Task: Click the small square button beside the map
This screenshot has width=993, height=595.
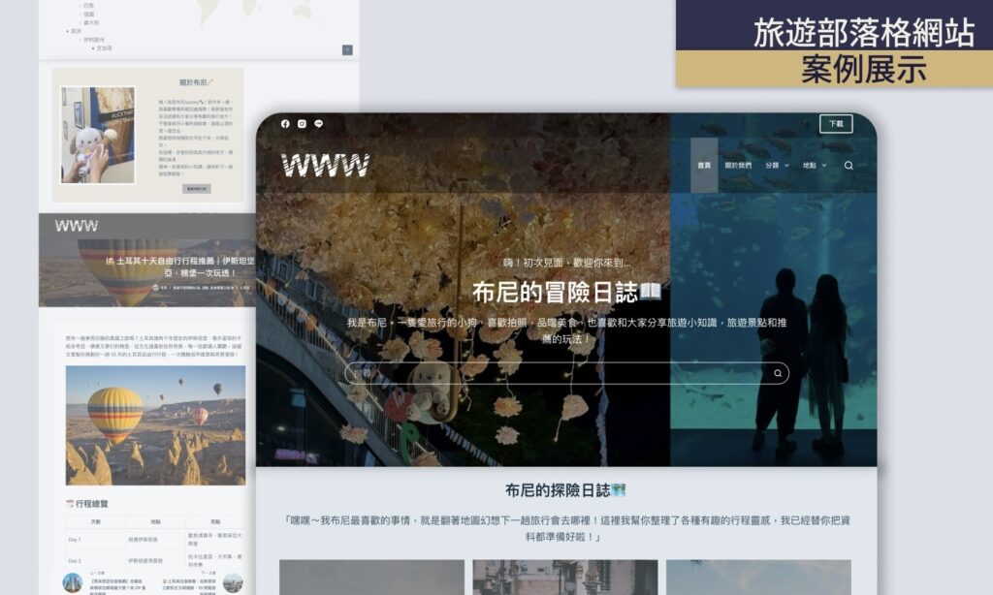Action: point(347,50)
